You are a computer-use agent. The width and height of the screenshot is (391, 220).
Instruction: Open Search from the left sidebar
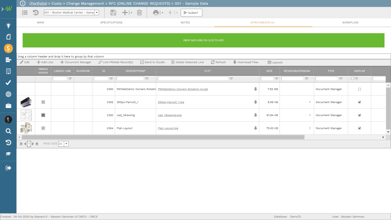(x=8, y=131)
